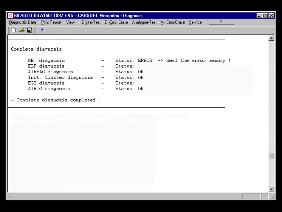Click the blue question mark help icon
Screen dimensions: 282x212
pos(42,30)
